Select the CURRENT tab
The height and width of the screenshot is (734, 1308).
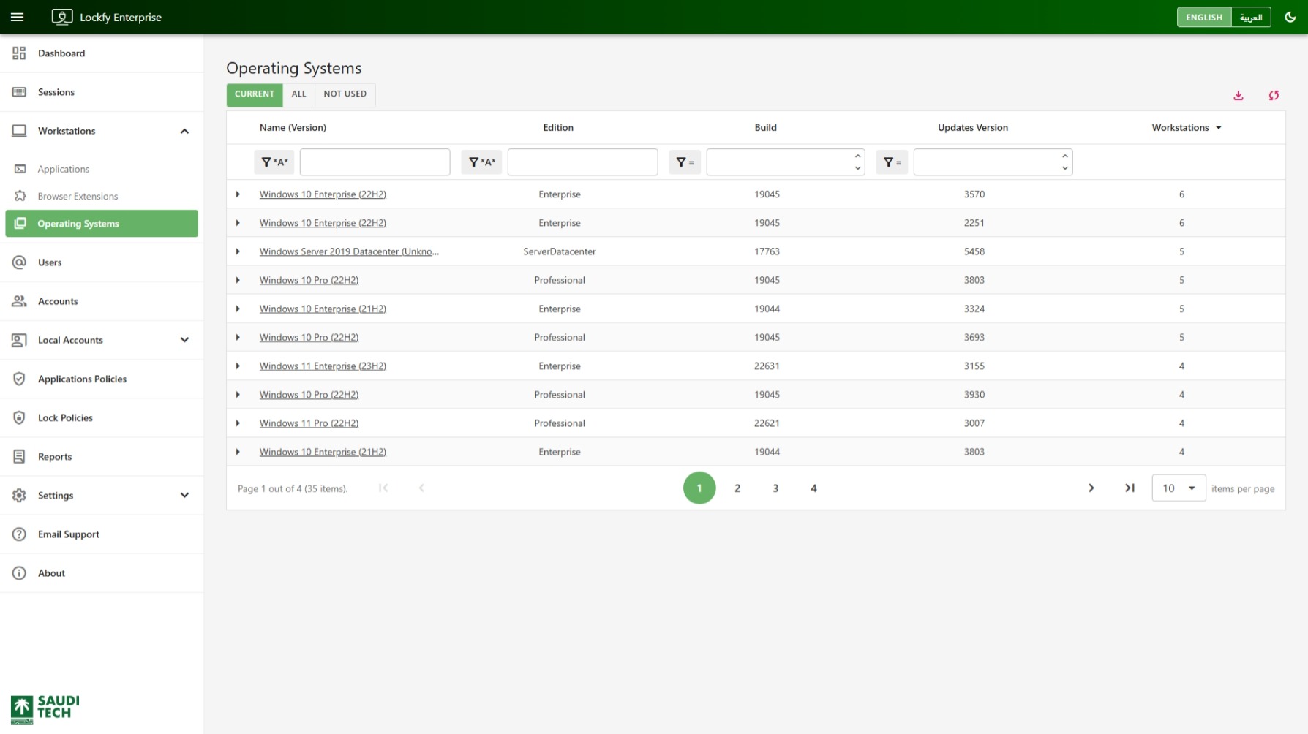click(255, 94)
